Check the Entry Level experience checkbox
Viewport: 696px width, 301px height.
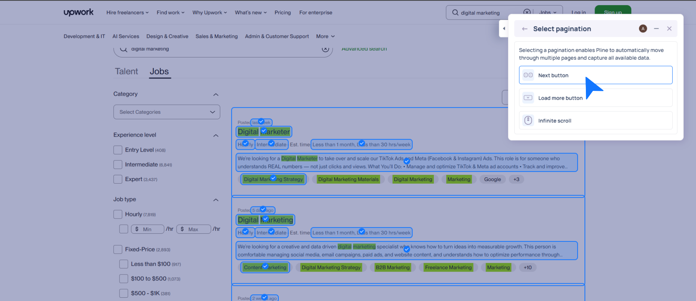point(118,150)
